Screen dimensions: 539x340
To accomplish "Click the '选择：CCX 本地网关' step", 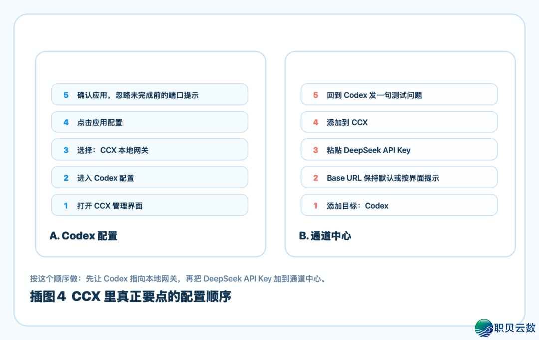I will (x=150, y=150).
